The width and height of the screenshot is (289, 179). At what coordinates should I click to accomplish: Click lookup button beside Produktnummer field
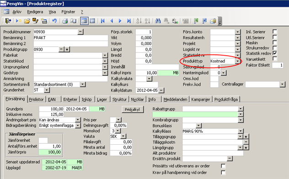80,32
